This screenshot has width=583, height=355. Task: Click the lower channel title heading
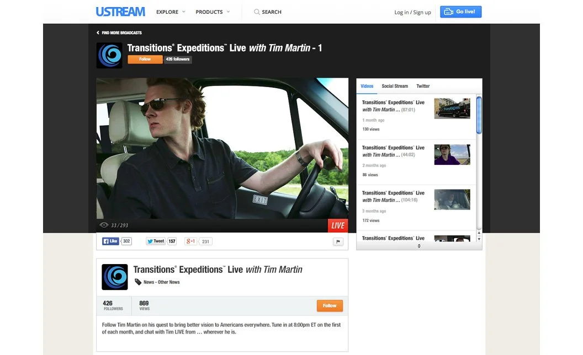coord(218,270)
